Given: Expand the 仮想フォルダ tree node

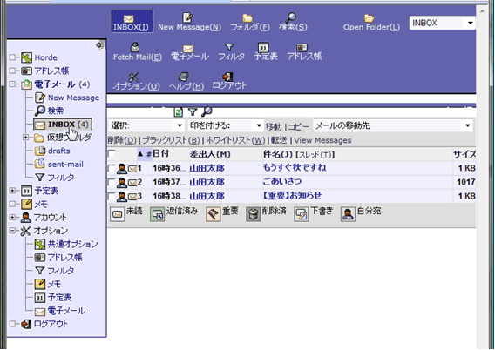Looking at the screenshot, I should 25,138.
